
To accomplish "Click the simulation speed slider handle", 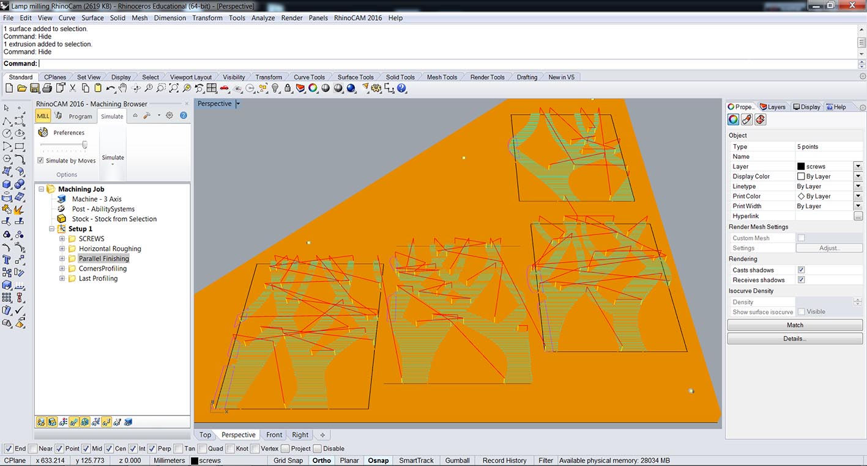I will point(84,145).
